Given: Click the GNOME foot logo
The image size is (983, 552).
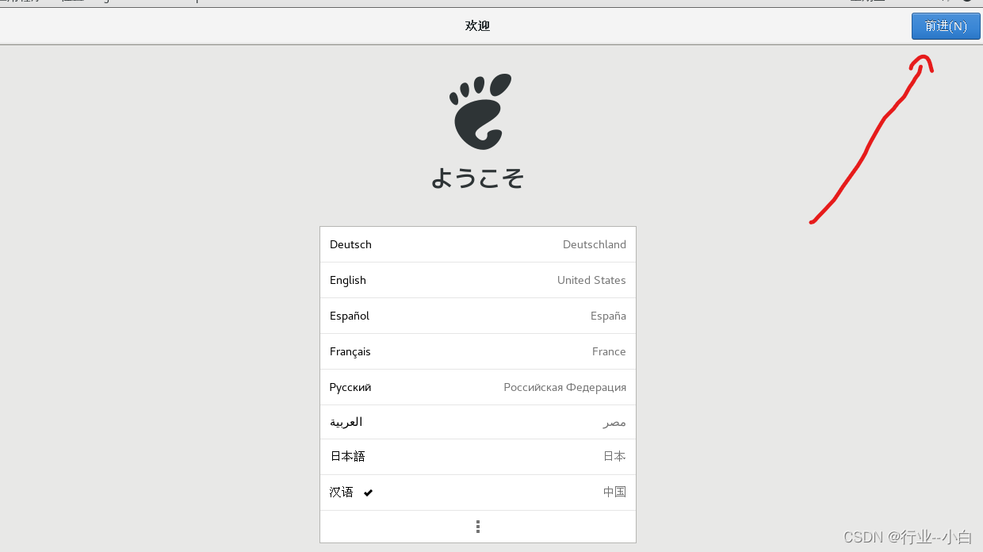Looking at the screenshot, I should pos(481,112).
